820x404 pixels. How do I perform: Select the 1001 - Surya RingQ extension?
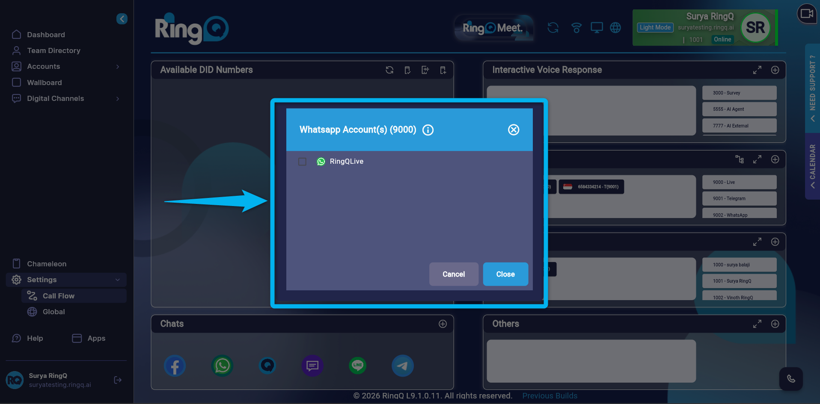click(739, 281)
